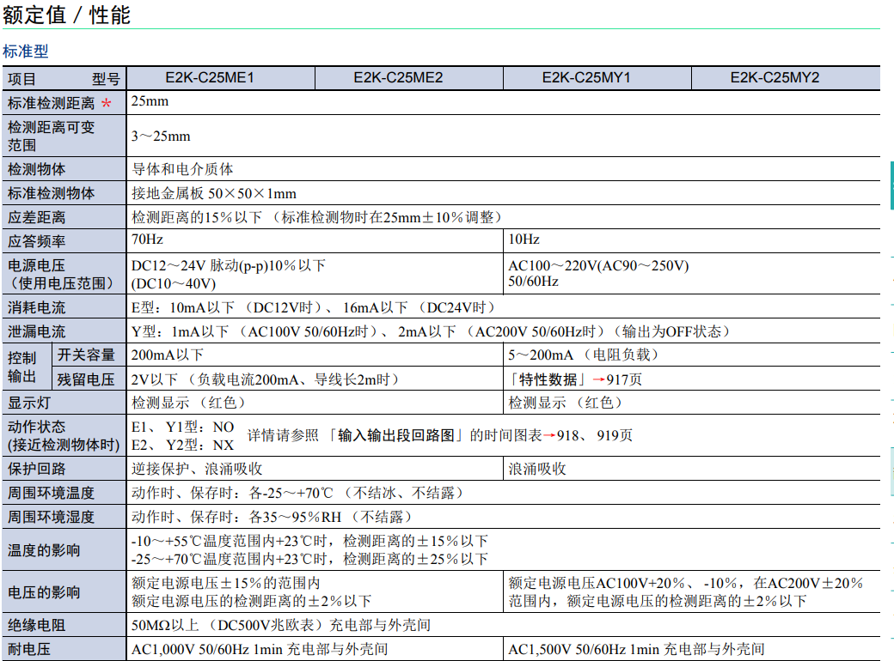894x661 pixels.
Task: Click cell 额定电源电压AC100V+20%、-10%
Action: tap(686, 583)
